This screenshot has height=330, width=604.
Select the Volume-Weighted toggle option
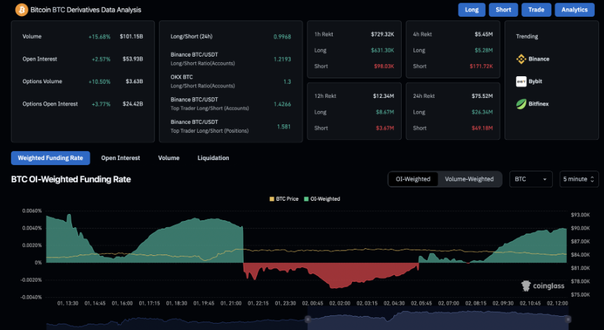[x=469, y=179]
